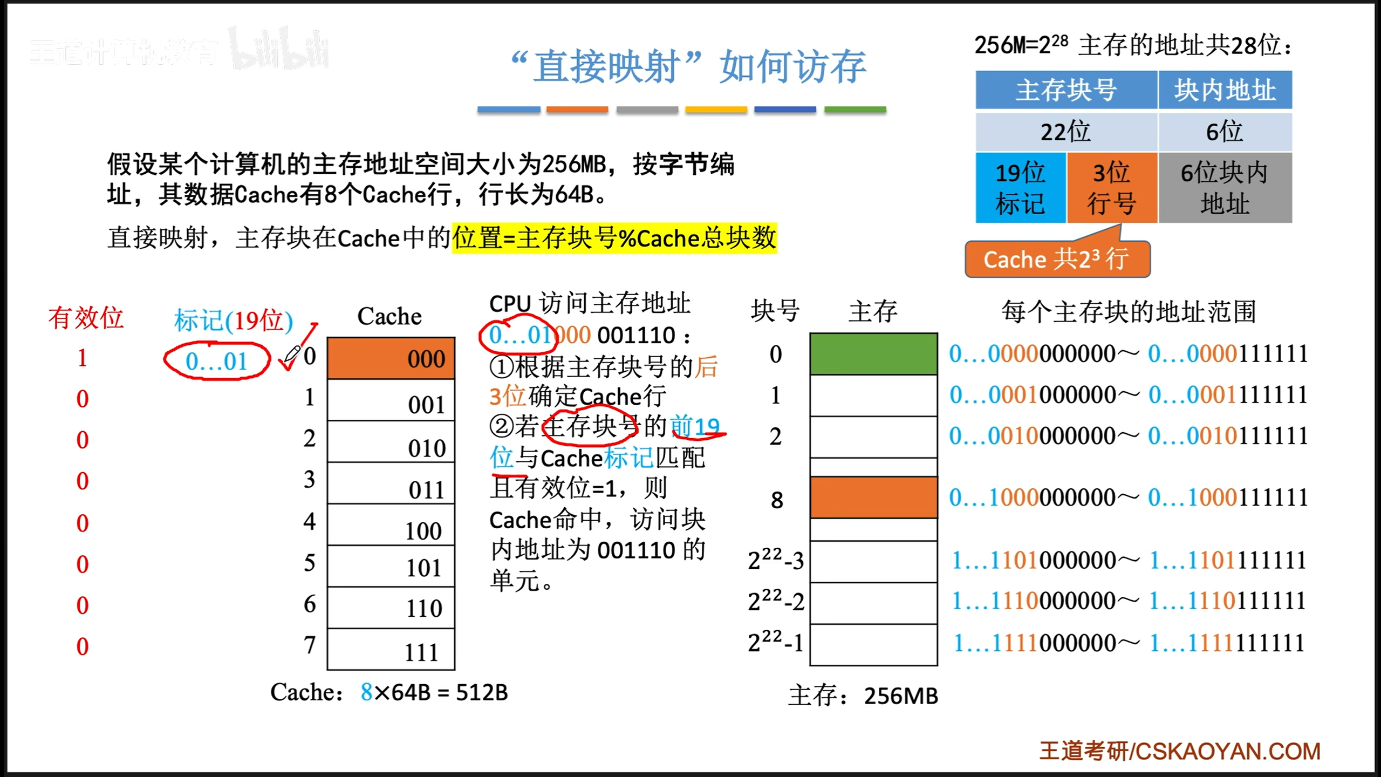Click the block number 2²²-2
The image size is (1381, 777).
776,601
